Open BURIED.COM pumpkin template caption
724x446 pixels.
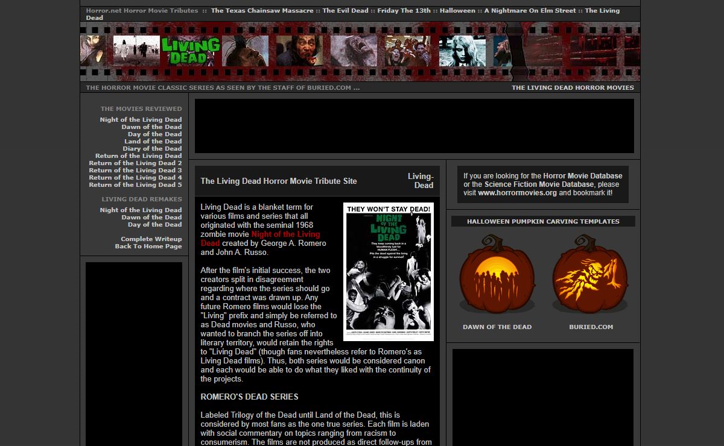pos(591,327)
